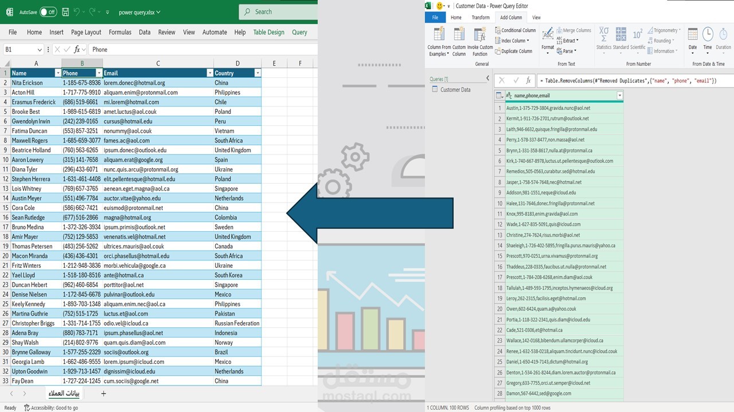This screenshot has width=734, height=412.
Task: Open the Information dropdown
Action: tap(663, 51)
